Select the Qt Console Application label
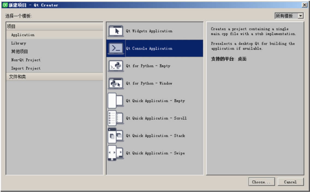Viewport: 310px width, 192px height. click(149, 48)
